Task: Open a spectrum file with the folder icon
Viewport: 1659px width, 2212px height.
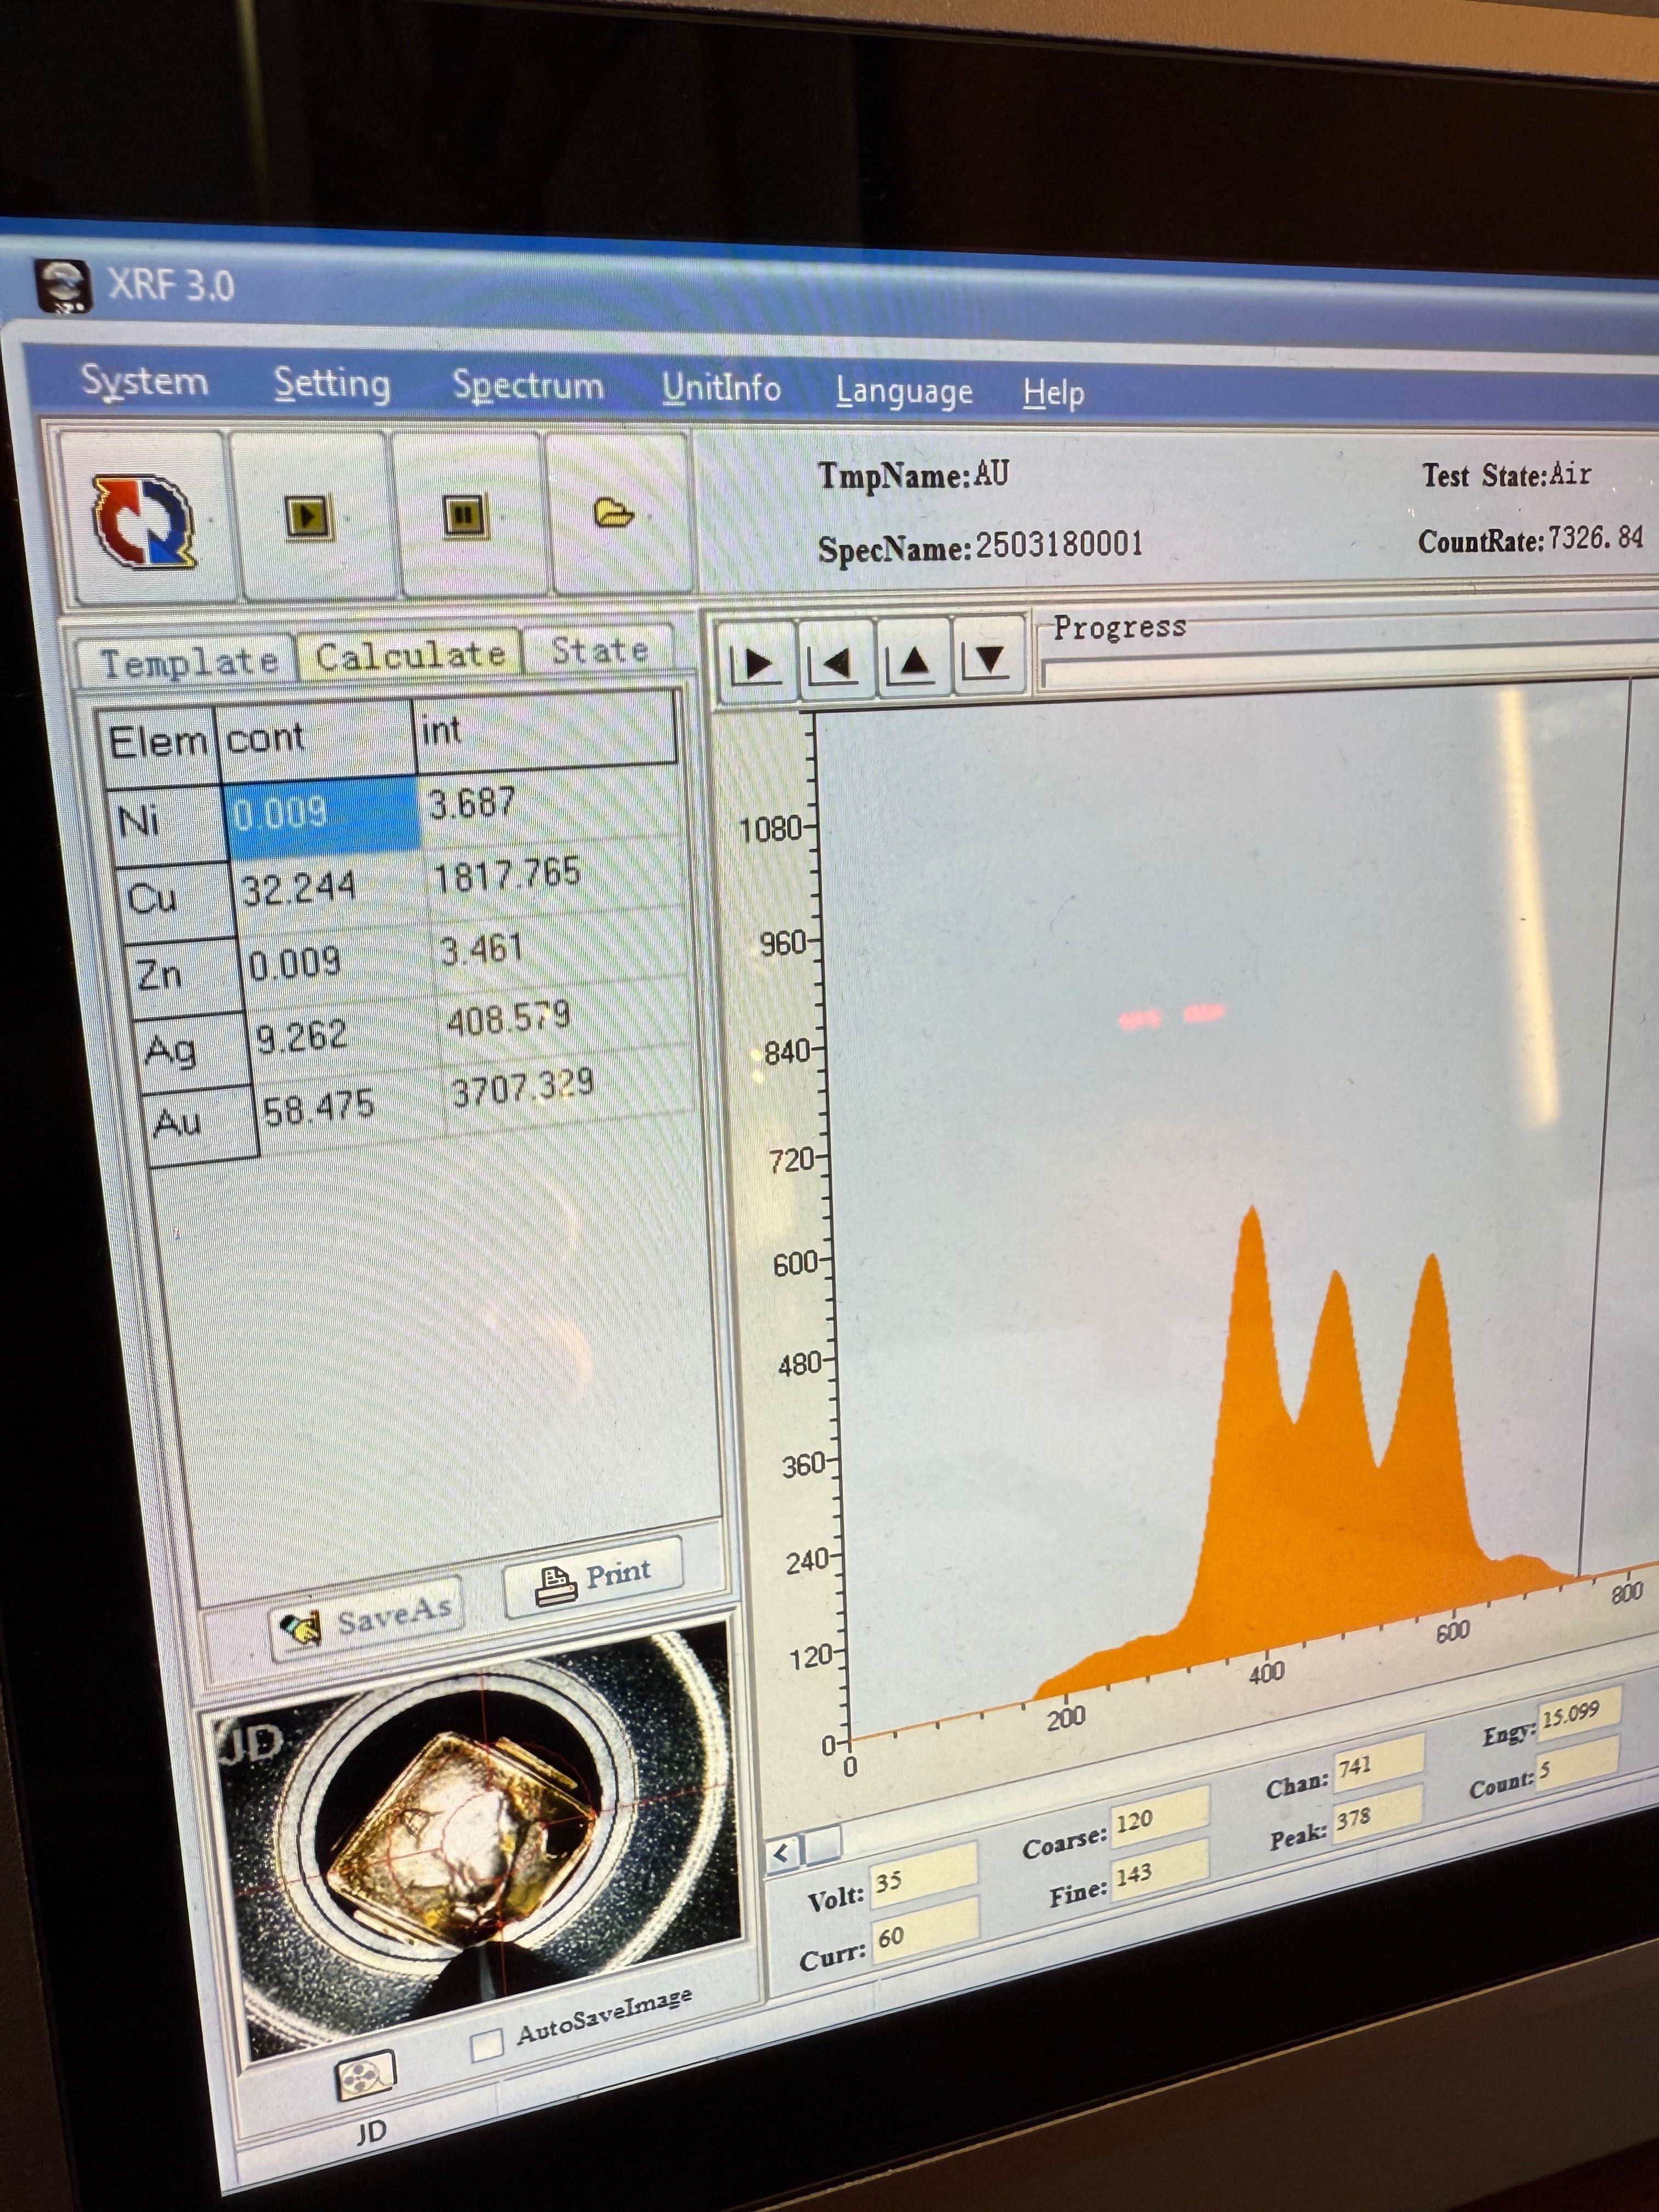Action: click(x=613, y=514)
